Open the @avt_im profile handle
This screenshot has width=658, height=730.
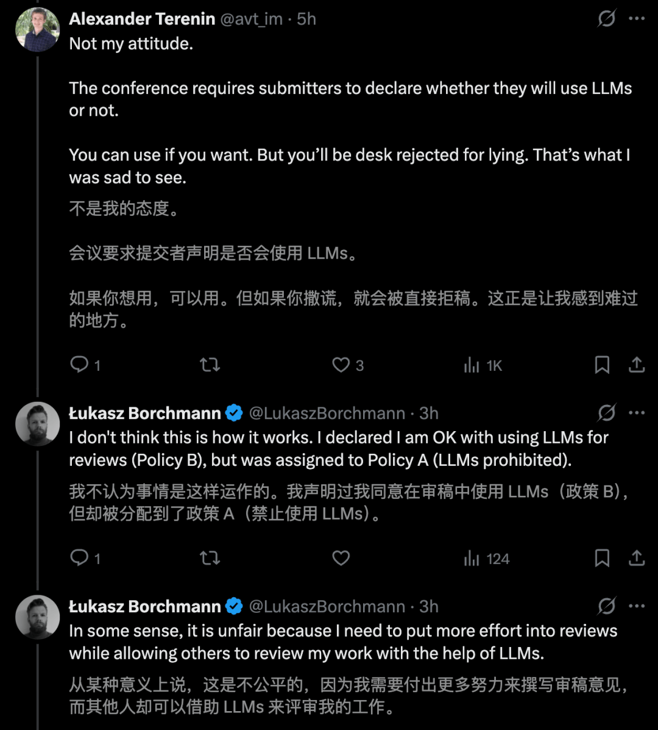pyautogui.click(x=251, y=18)
